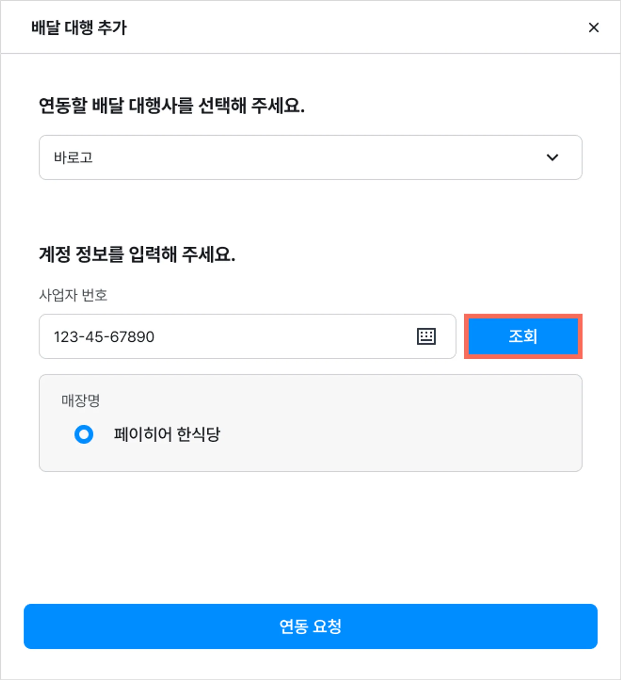
Task: Submit with the 연동 요청 button
Action: [x=310, y=626]
